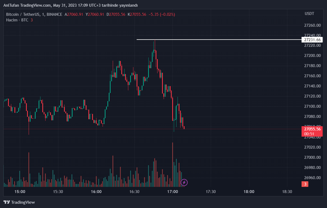
Task: Click the 16:00 time axis label
Action: click(96, 192)
